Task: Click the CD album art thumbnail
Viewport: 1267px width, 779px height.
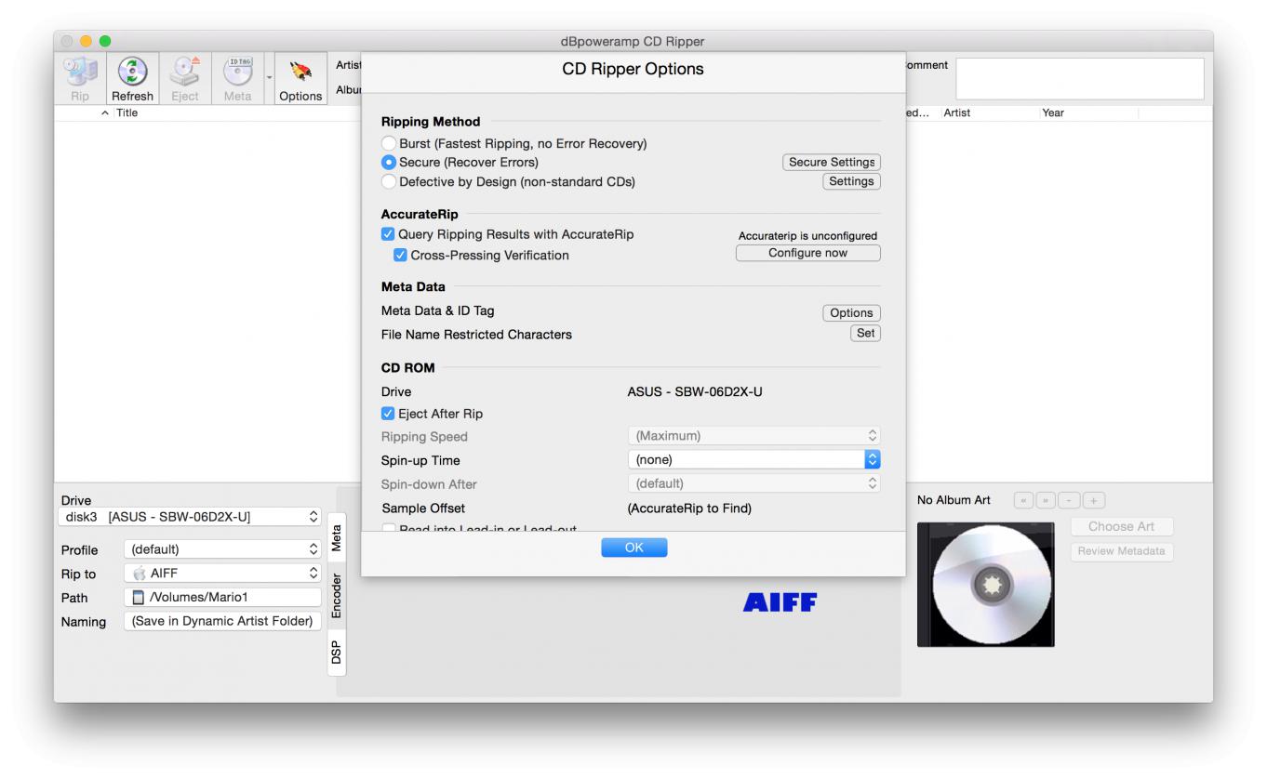Action: (x=985, y=584)
